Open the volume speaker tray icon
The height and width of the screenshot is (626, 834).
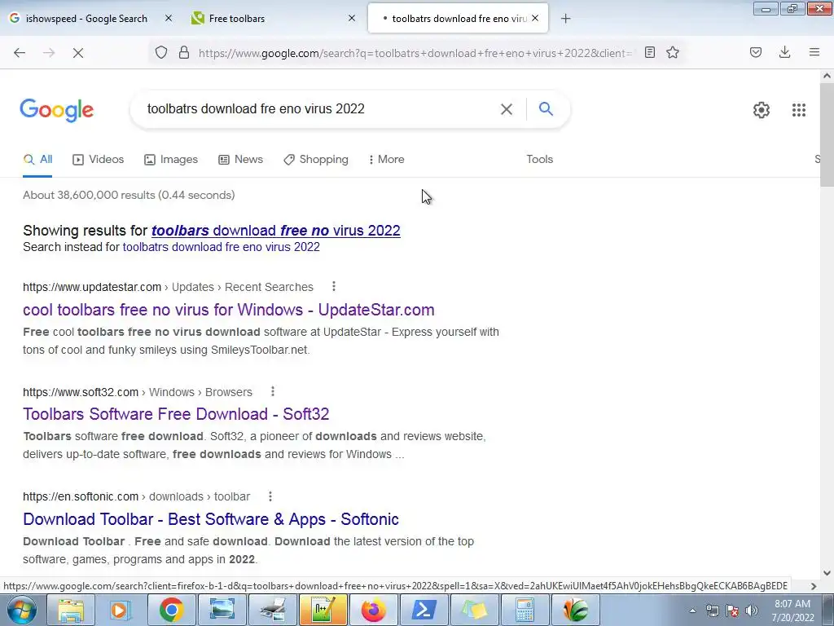(x=751, y=611)
